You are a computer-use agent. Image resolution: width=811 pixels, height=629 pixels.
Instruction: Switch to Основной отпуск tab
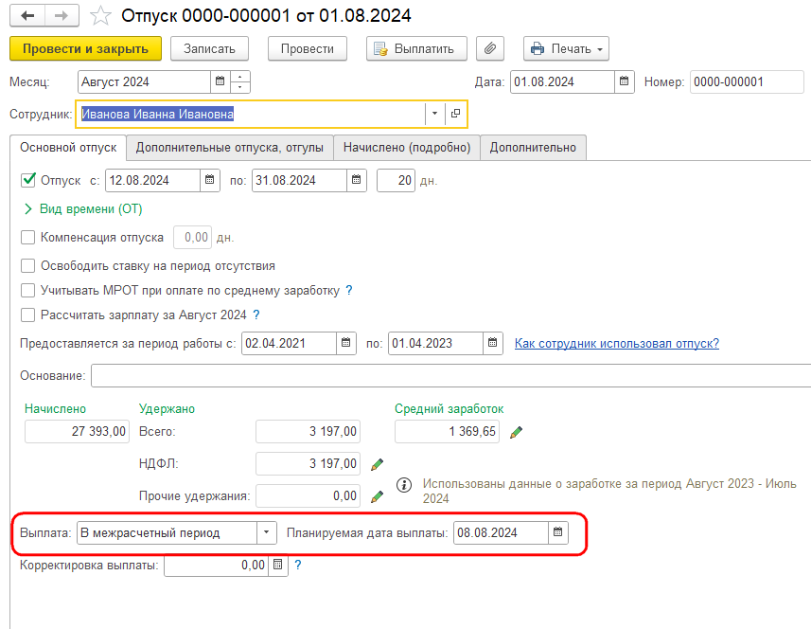(68, 148)
